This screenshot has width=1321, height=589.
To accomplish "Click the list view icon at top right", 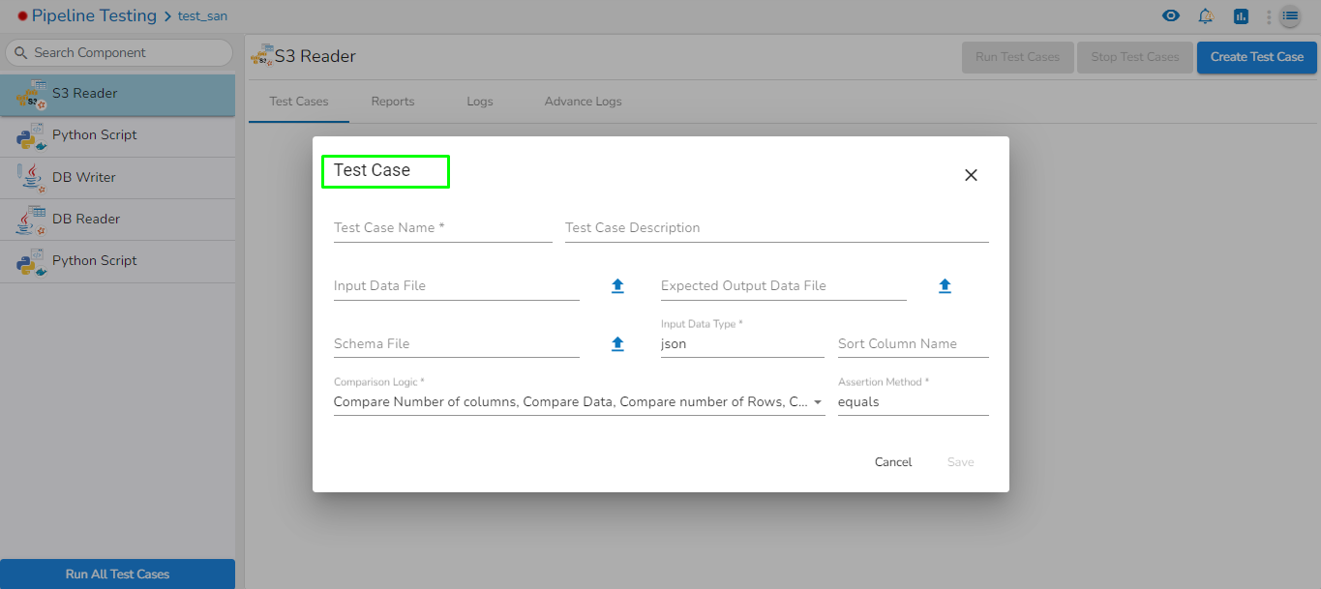I will click(x=1290, y=16).
